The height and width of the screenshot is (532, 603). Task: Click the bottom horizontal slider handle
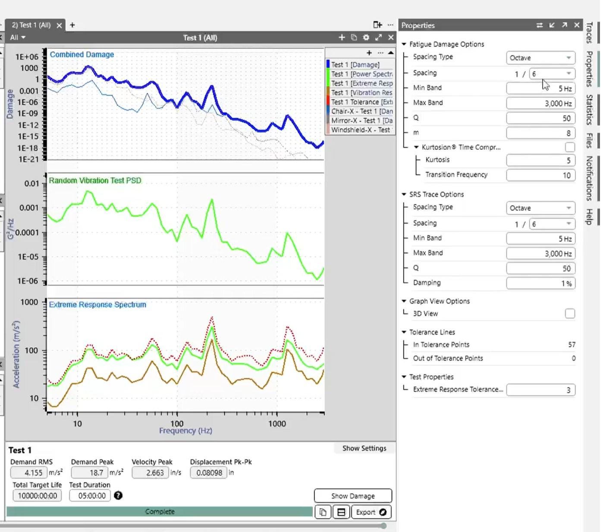pyautogui.click(x=383, y=526)
